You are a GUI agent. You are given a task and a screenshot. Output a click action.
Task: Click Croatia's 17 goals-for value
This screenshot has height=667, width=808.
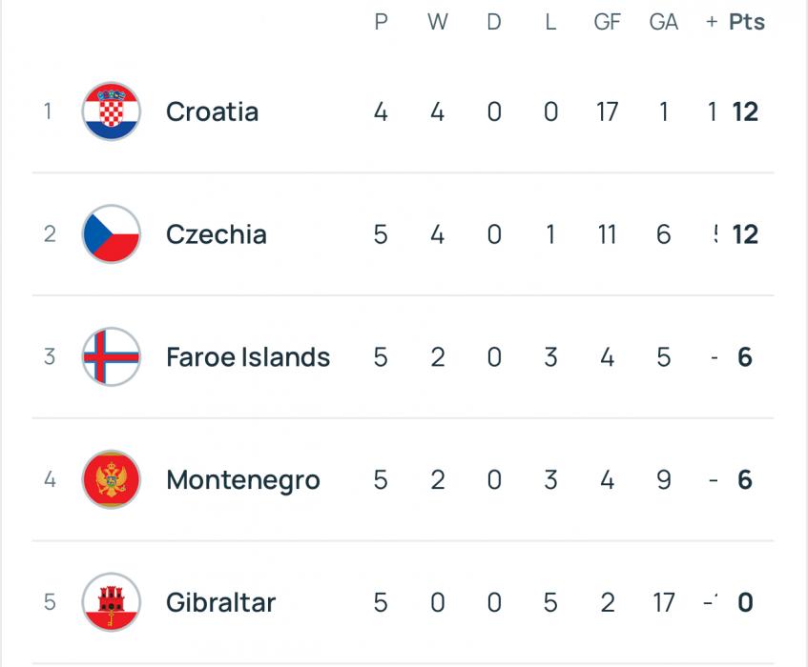point(607,111)
